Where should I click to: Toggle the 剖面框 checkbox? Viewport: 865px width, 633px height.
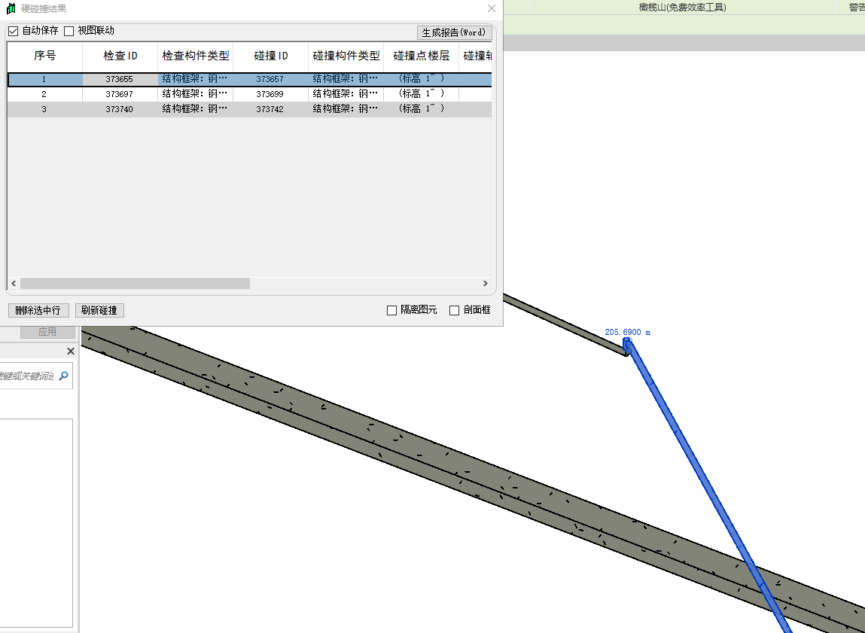tap(454, 310)
